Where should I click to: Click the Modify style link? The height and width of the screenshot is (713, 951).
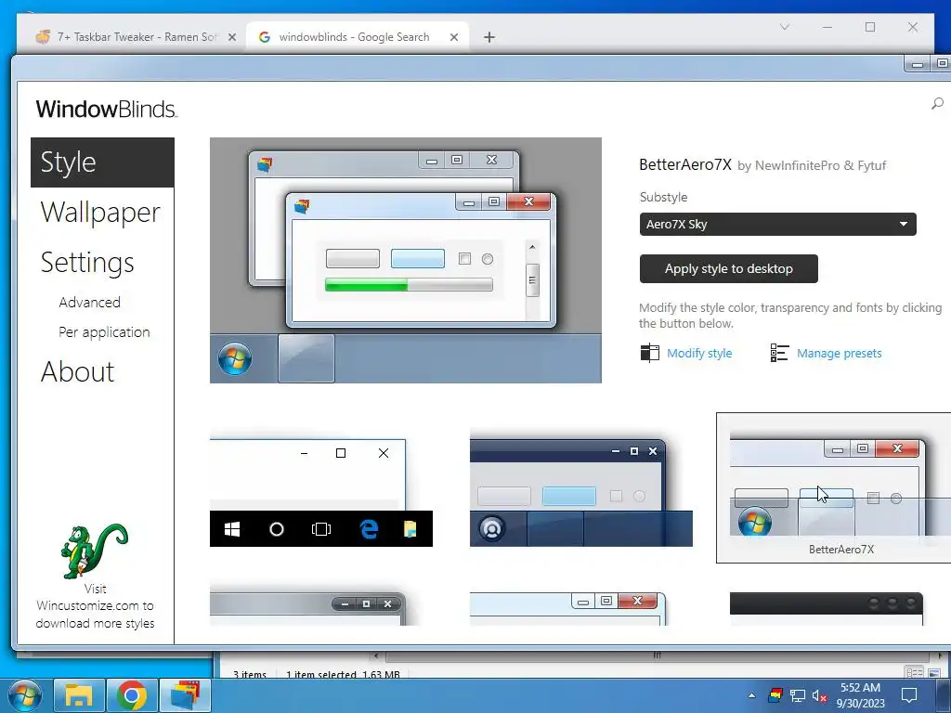point(699,353)
